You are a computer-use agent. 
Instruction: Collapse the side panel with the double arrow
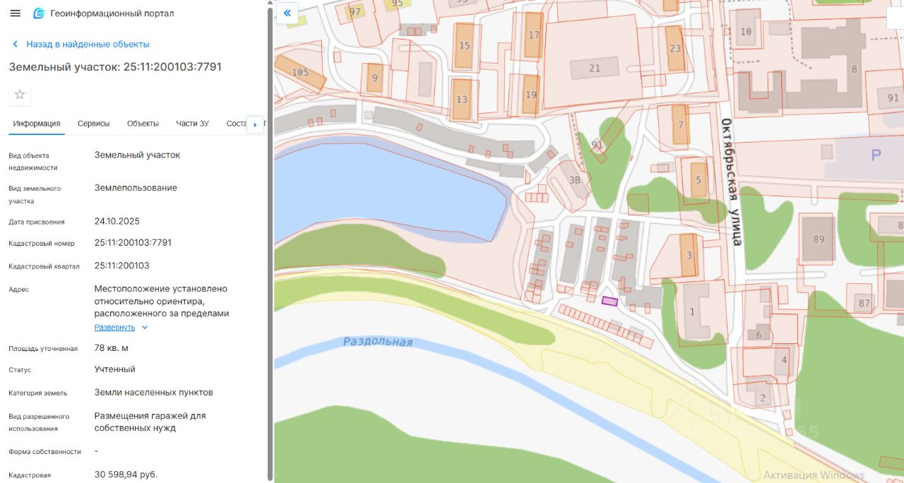coord(287,13)
